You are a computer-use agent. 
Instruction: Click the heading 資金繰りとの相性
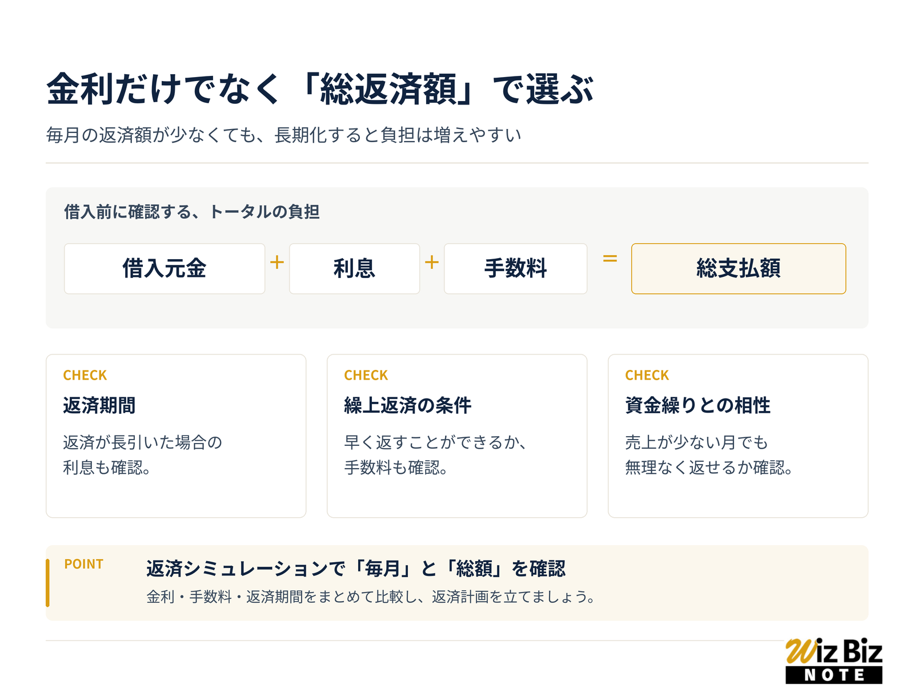pyautogui.click(x=697, y=405)
